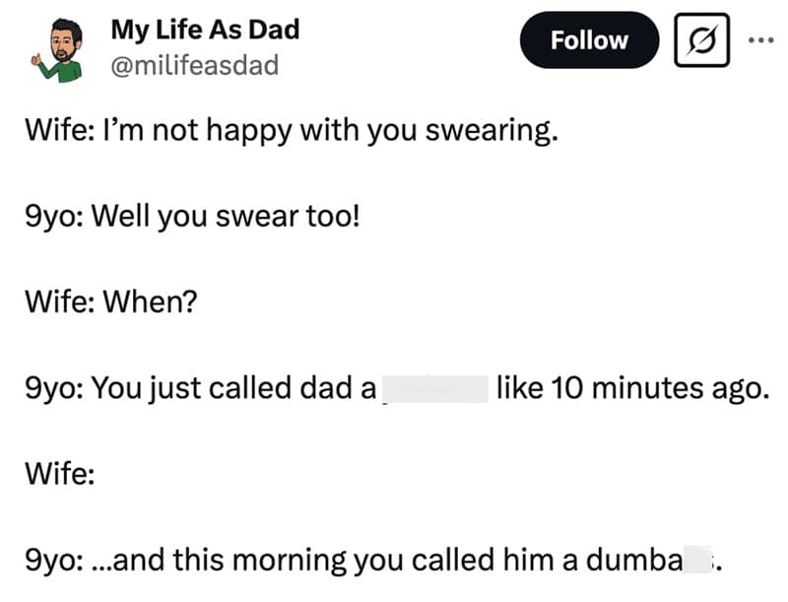Screen dimensions: 788x602
Task: Click the cartoon profile avatar
Action: pyautogui.click(x=61, y=44)
